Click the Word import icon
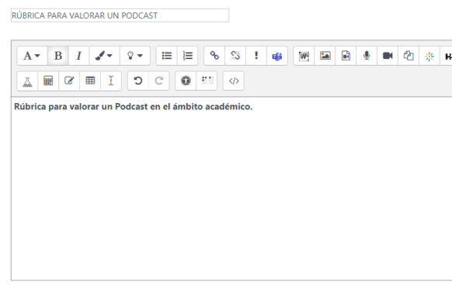The image size is (452, 289). tap(304, 56)
